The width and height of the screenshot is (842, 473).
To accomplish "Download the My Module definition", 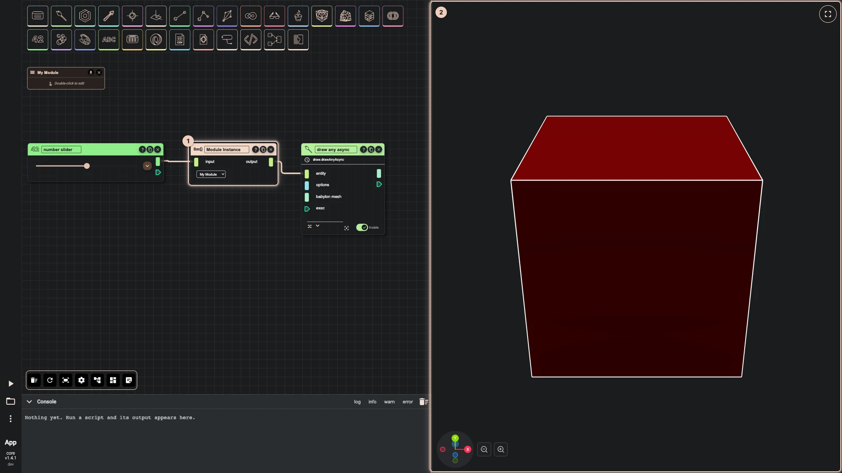I will [x=91, y=72].
